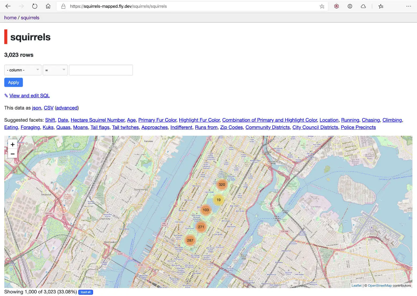Open the browser three-dot menu
The width and height of the screenshot is (417, 296).
[409, 6]
